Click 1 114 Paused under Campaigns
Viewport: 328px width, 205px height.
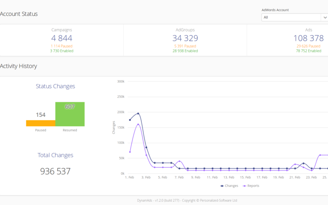pyautogui.click(x=61, y=46)
